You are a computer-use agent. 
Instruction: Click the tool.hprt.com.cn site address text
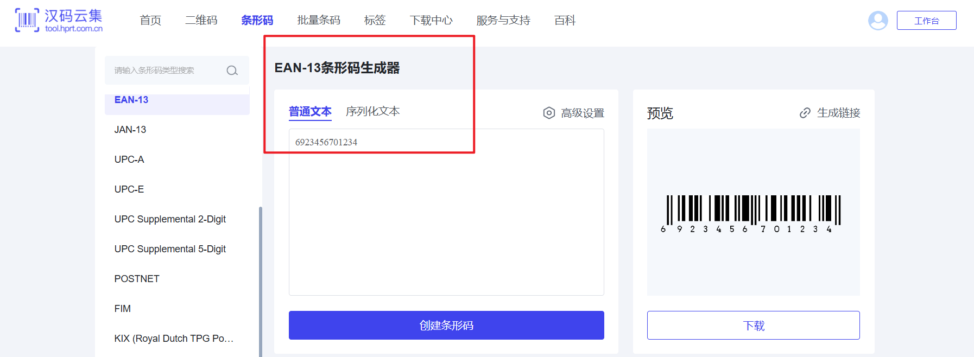coord(74,28)
